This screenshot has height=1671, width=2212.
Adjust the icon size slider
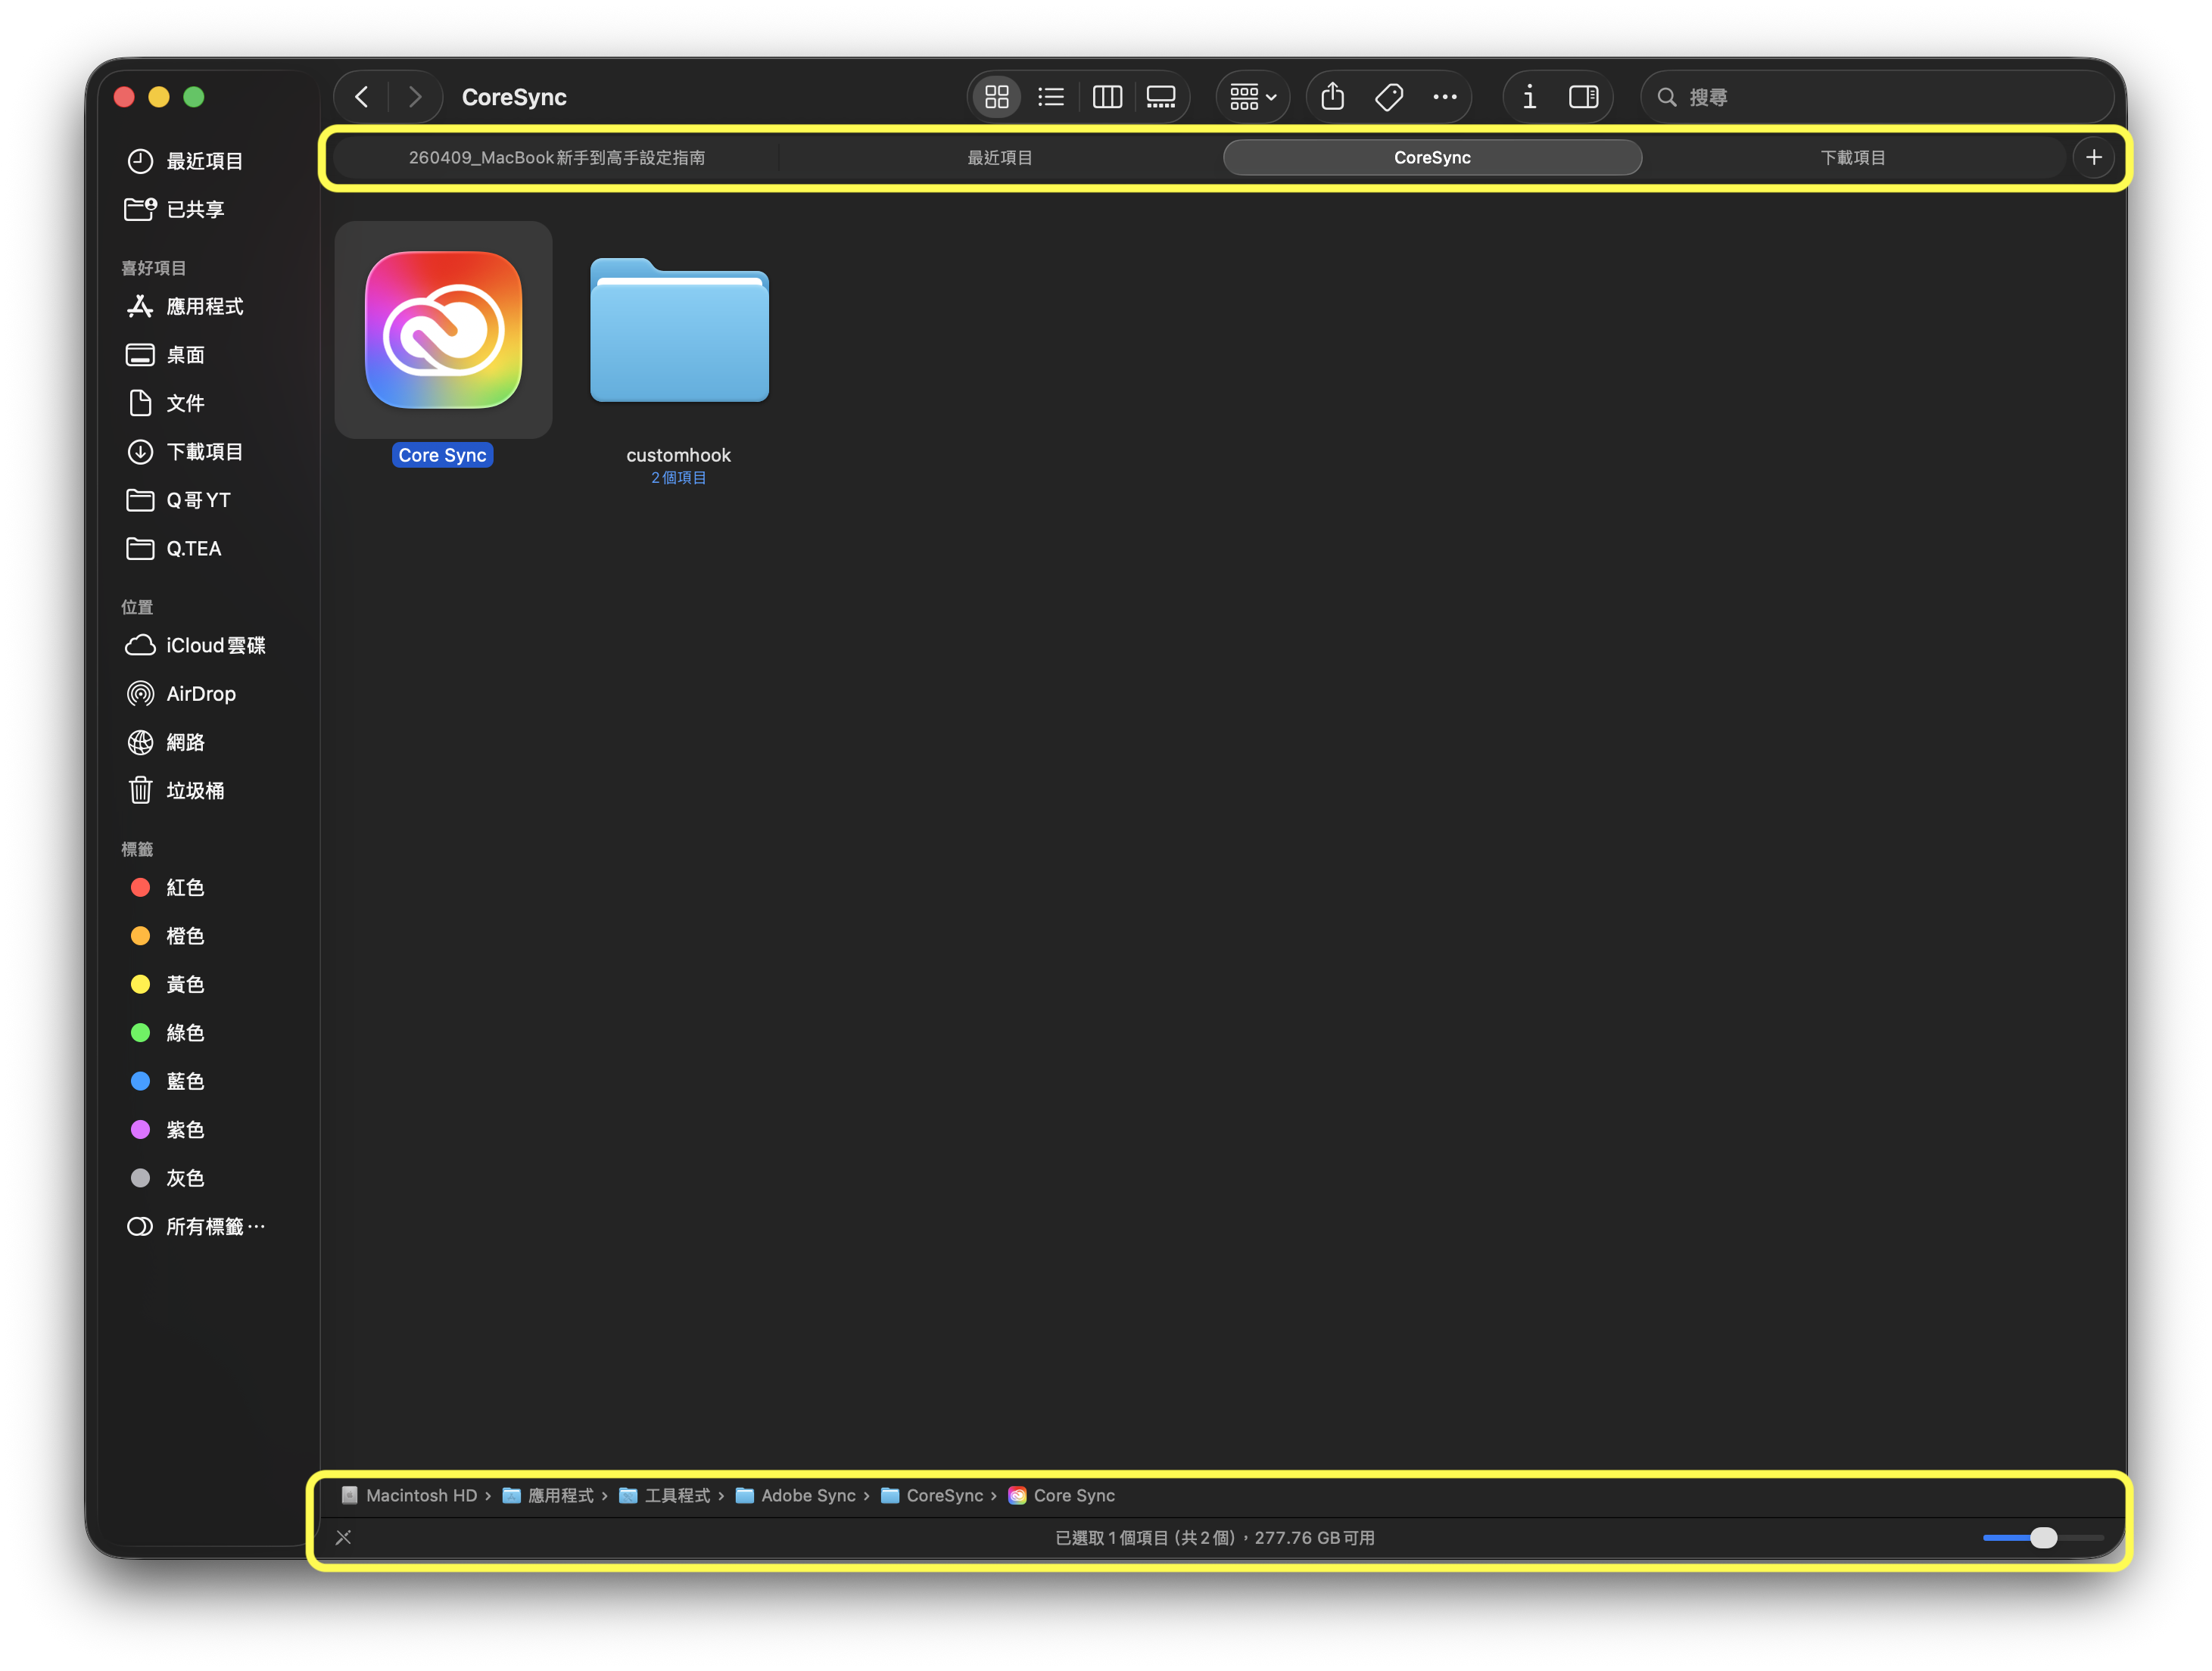pyautogui.click(x=2043, y=1538)
